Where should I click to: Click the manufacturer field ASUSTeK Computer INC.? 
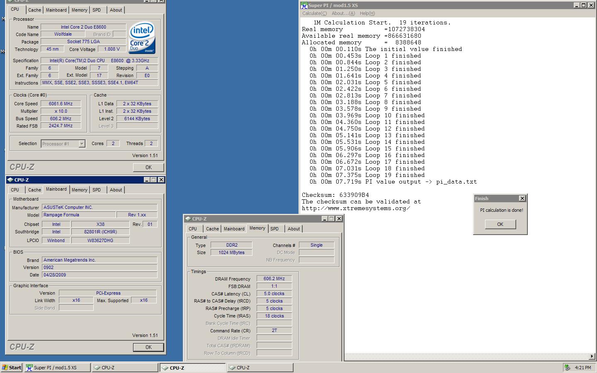point(99,208)
